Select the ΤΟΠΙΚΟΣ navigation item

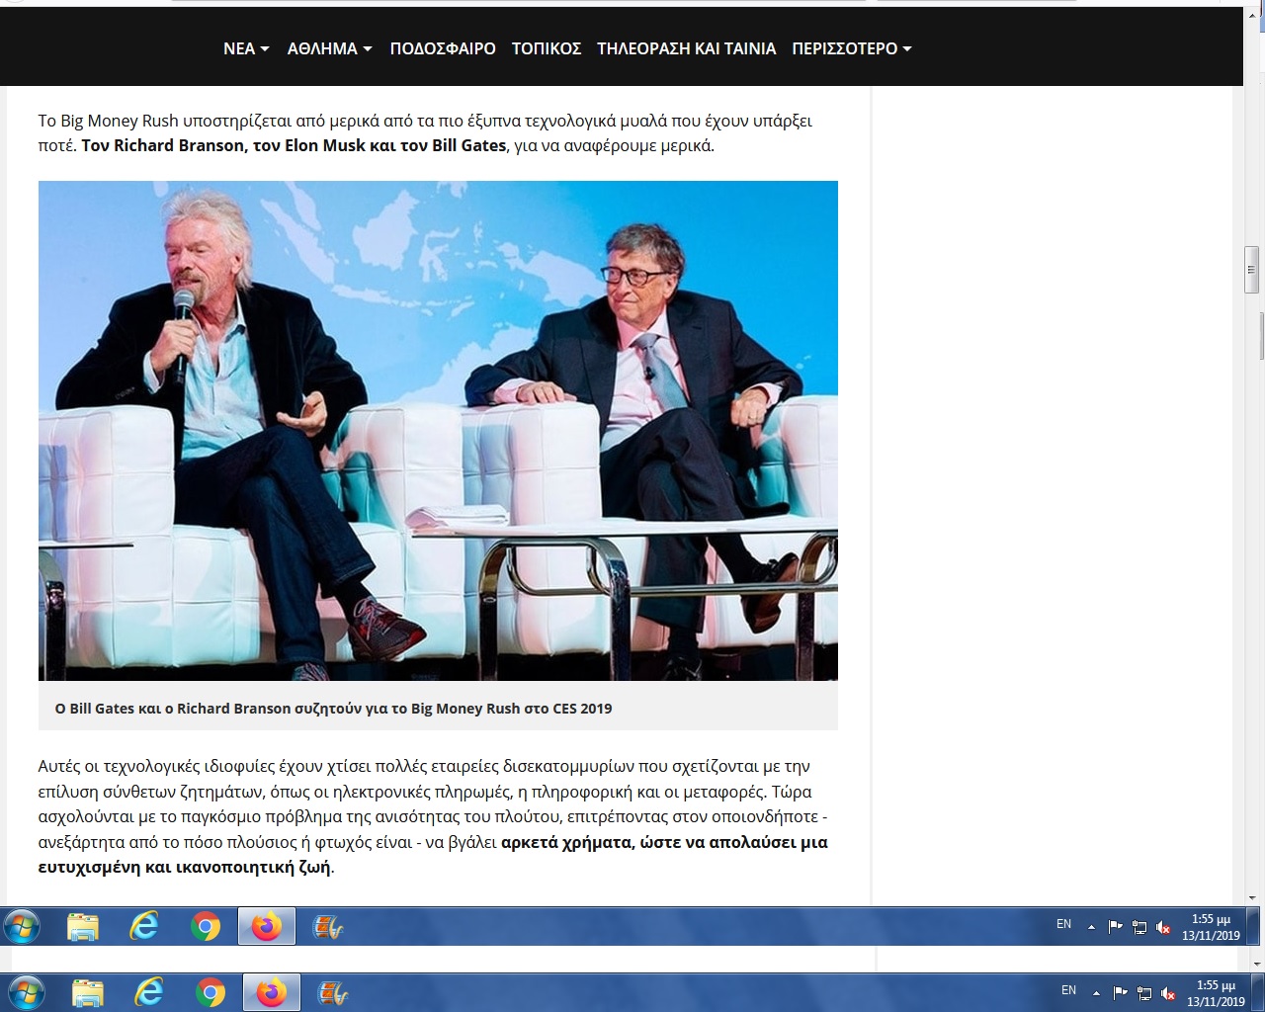pos(547,48)
